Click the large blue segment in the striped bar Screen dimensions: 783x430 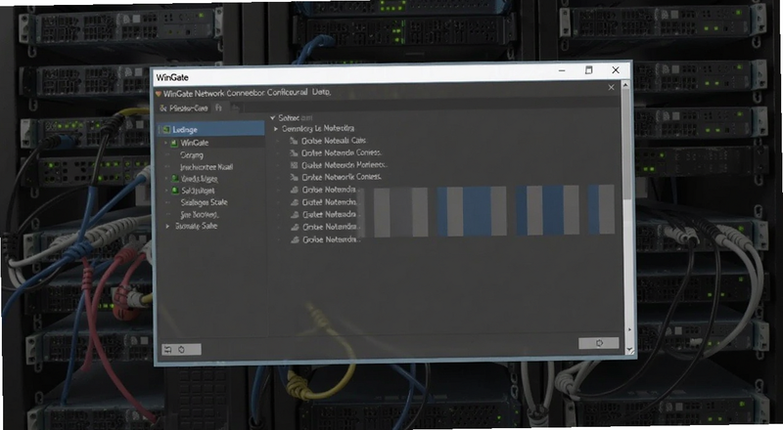(x=477, y=211)
